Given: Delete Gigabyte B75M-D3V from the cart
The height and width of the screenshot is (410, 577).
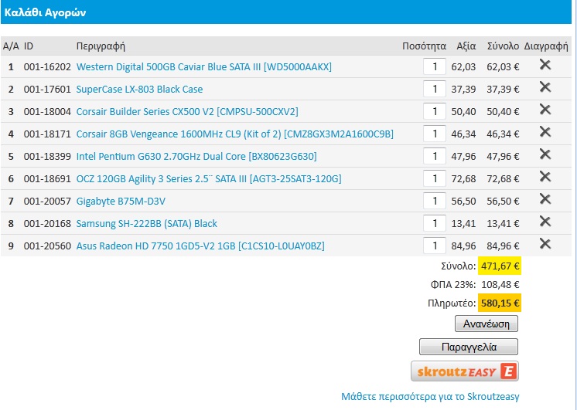Looking at the screenshot, I should point(545,199).
